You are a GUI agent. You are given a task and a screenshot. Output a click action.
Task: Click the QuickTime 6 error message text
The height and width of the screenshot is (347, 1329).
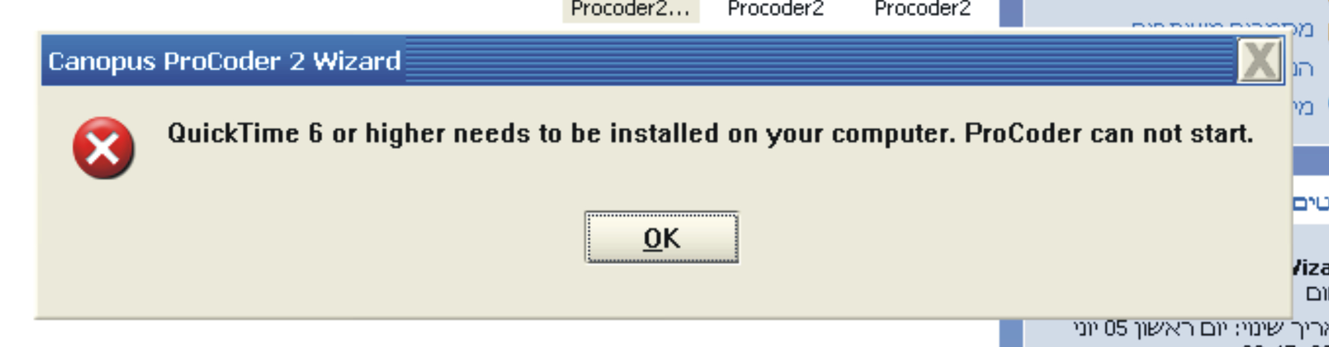pyautogui.click(x=710, y=134)
